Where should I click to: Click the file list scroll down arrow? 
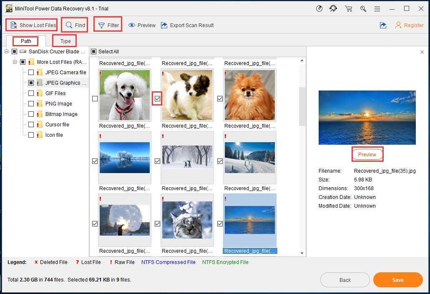[x=302, y=253]
